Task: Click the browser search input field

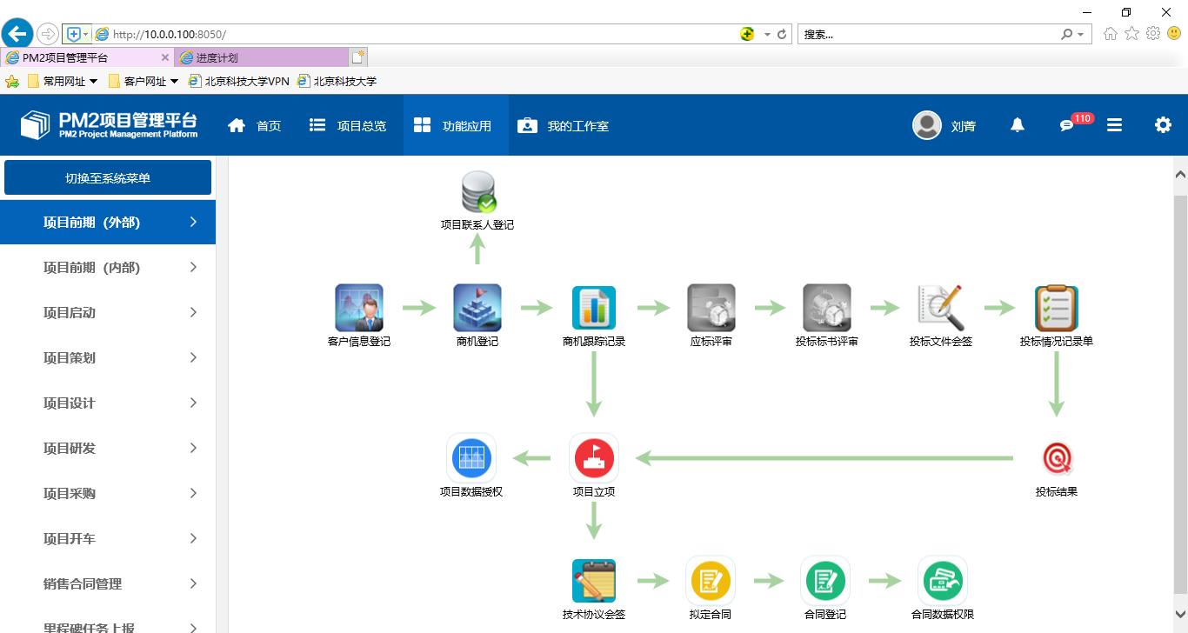Action: coord(926,34)
